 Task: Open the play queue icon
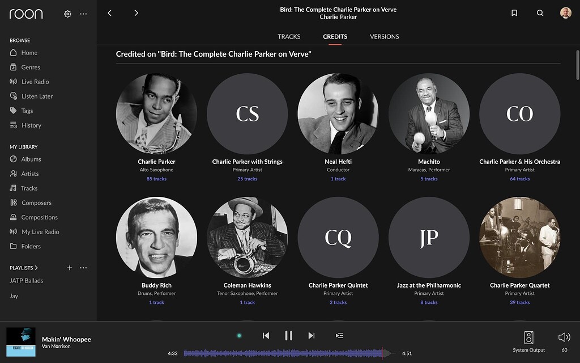[x=339, y=335]
